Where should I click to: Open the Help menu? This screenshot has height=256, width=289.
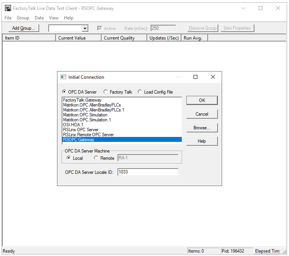pyautogui.click(x=68, y=18)
